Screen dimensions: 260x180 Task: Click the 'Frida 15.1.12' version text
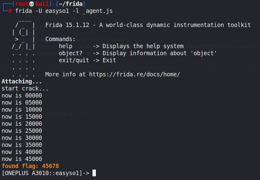(x=67, y=25)
